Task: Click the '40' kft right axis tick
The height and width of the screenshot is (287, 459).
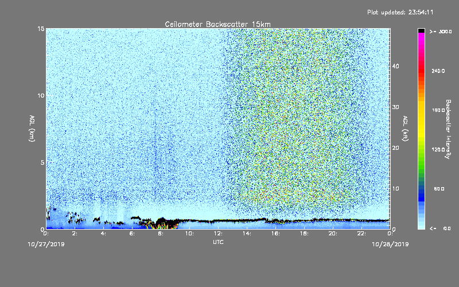Action: coord(395,66)
